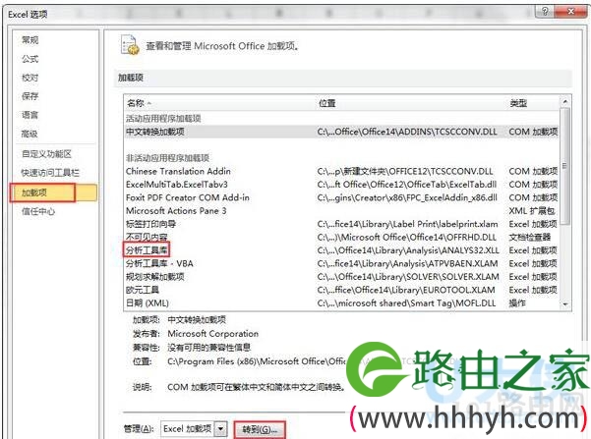The image size is (591, 439).
Task: Click the 类型 column header
Action: [518, 103]
